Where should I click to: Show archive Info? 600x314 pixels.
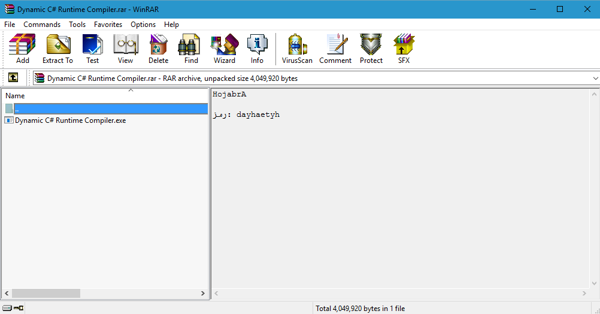click(257, 48)
